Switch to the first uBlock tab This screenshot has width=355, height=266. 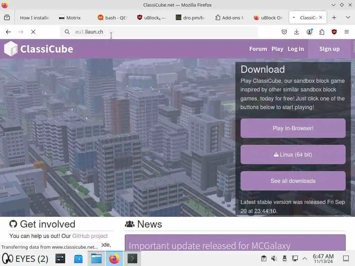point(152,18)
